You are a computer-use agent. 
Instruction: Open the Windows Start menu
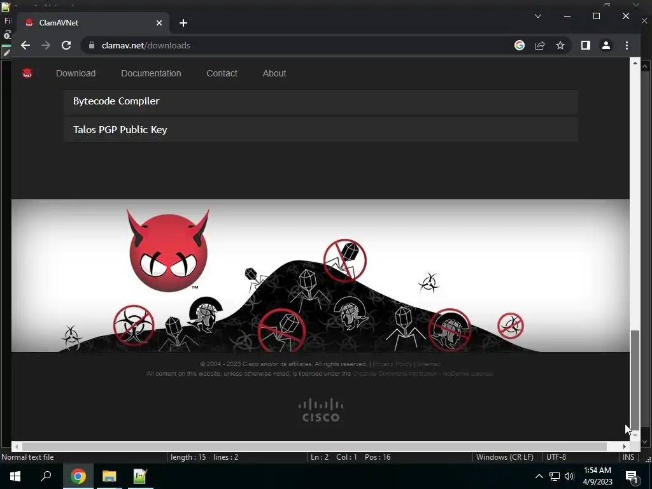pos(15,476)
